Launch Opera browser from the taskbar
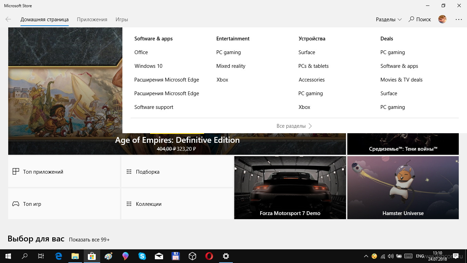Screen dimensions: 467x263 pyautogui.click(x=209, y=256)
